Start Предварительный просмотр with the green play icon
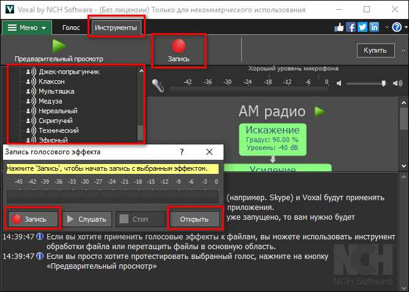Image resolution: width=409 pixels, height=292 pixels. pos(59,46)
